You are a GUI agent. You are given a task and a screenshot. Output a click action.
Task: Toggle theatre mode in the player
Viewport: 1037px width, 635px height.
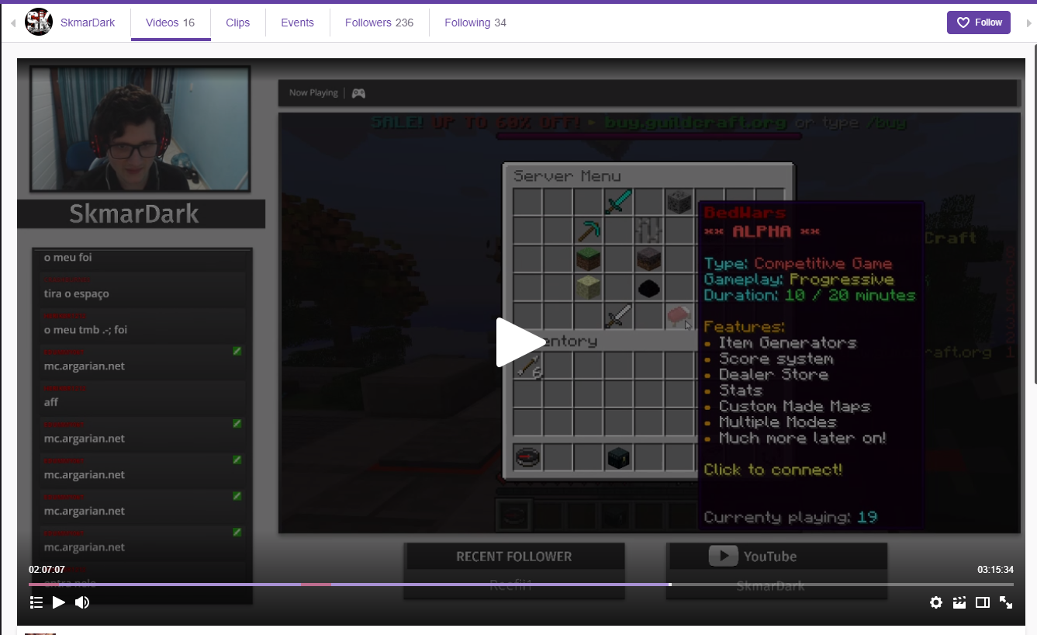point(983,602)
